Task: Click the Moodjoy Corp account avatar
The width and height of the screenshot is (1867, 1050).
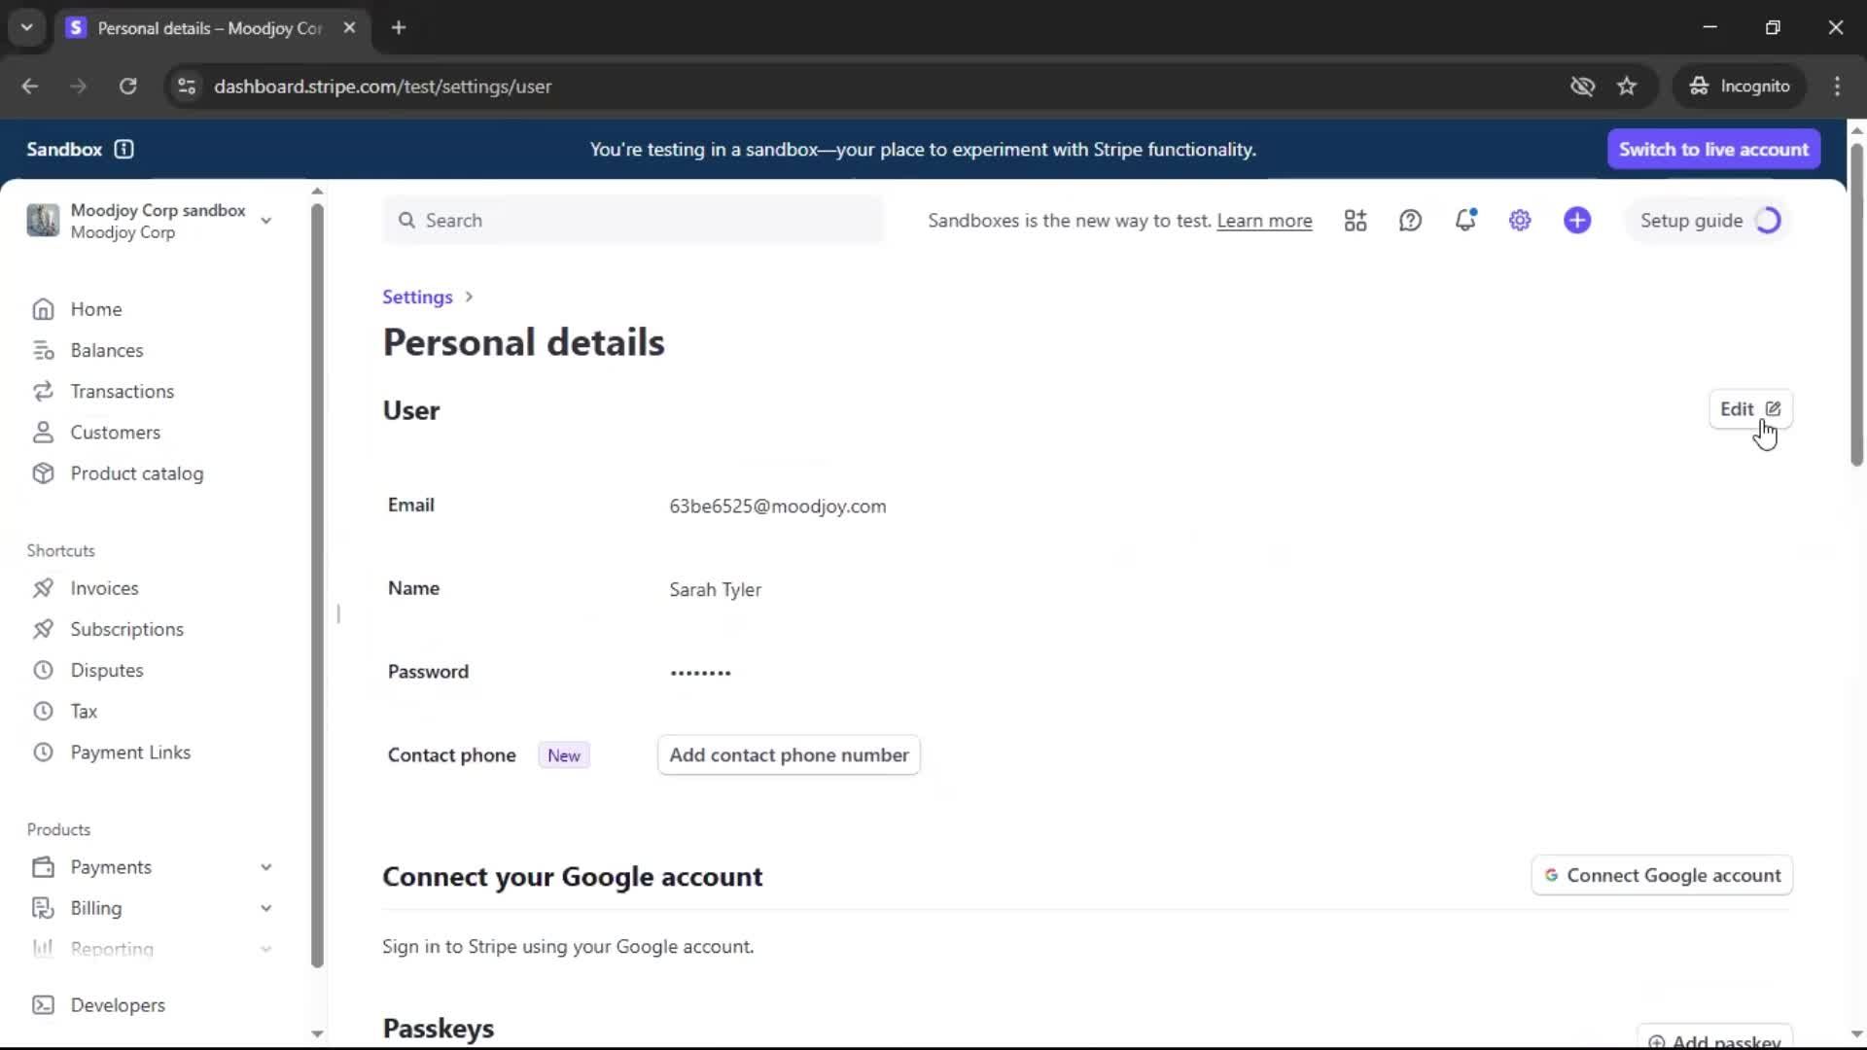Action: coord(43,221)
